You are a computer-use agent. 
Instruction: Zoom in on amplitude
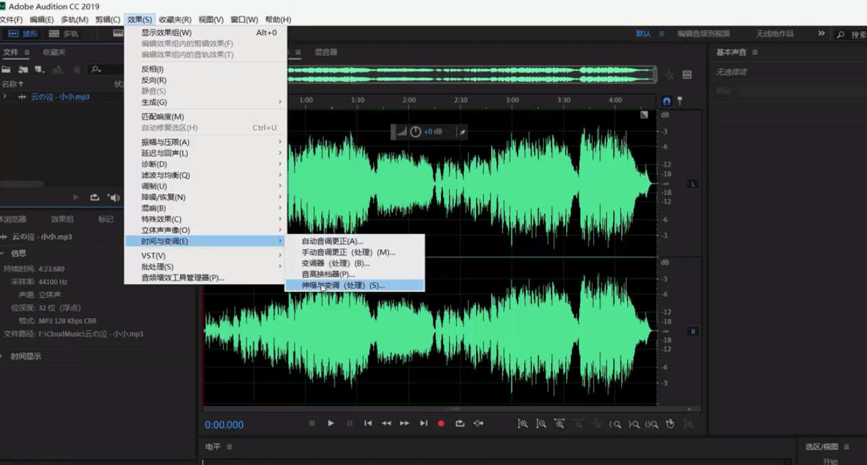[x=522, y=424]
